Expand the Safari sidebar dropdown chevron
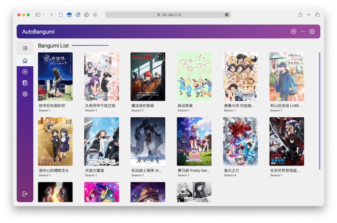The height and width of the screenshot is (223, 337). [44, 15]
